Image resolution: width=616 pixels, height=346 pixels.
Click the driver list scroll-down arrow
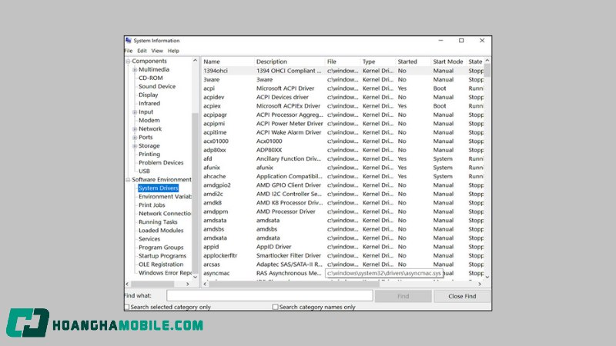(487, 277)
